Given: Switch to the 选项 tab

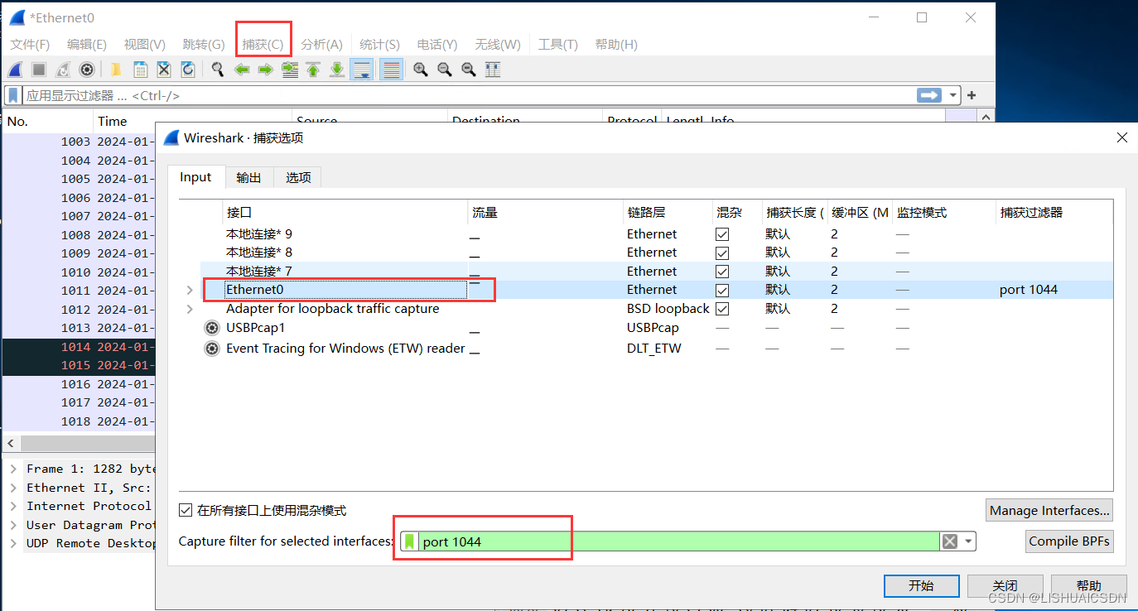Looking at the screenshot, I should (298, 178).
